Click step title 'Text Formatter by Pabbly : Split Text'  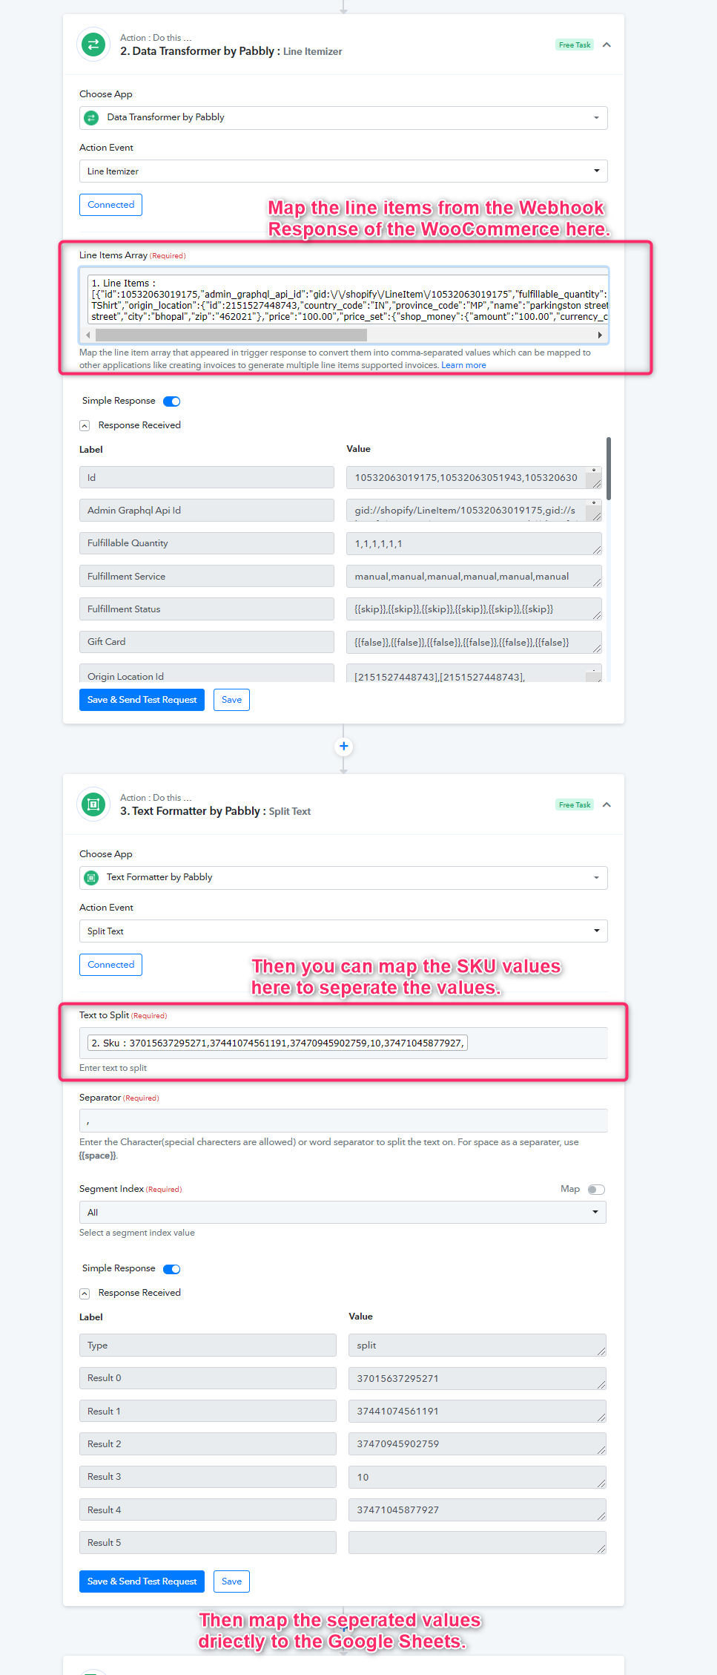point(216,811)
